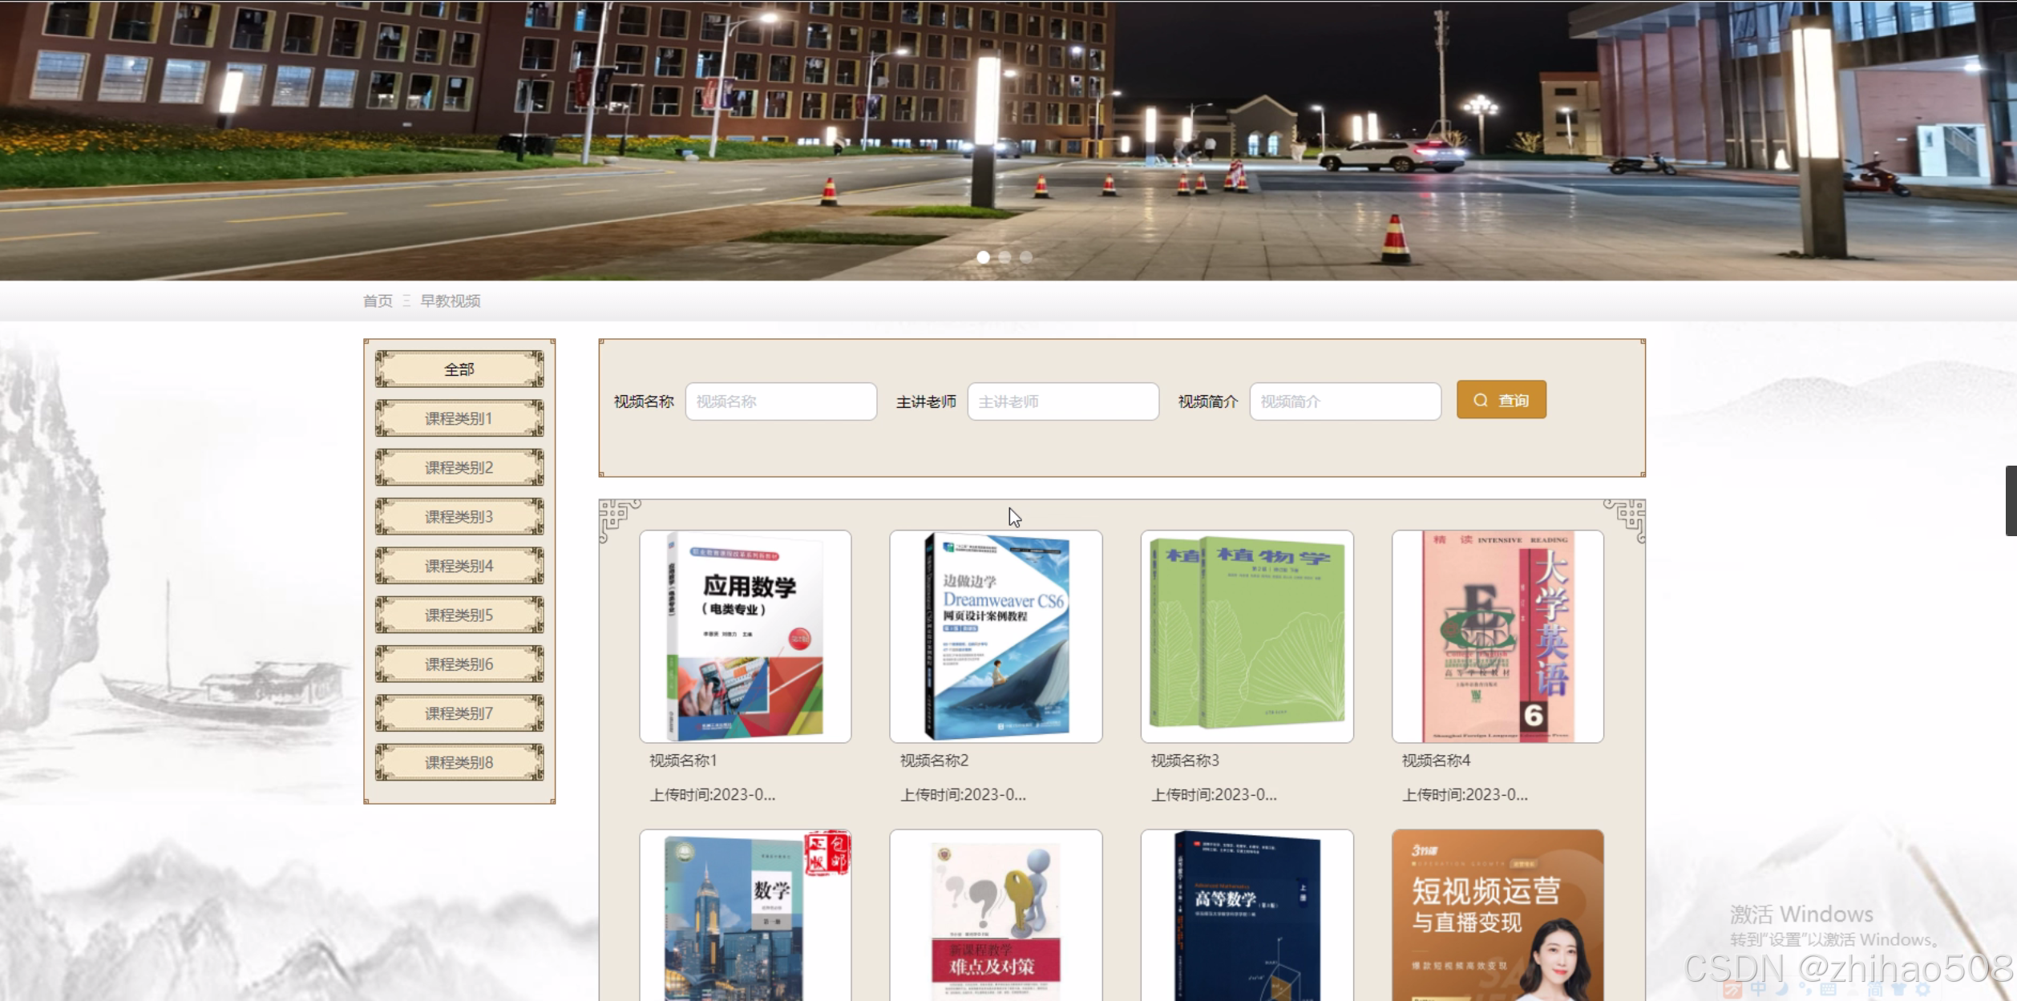Image resolution: width=2017 pixels, height=1001 pixels.
Task: Select the 全部 category tab
Action: tap(459, 369)
